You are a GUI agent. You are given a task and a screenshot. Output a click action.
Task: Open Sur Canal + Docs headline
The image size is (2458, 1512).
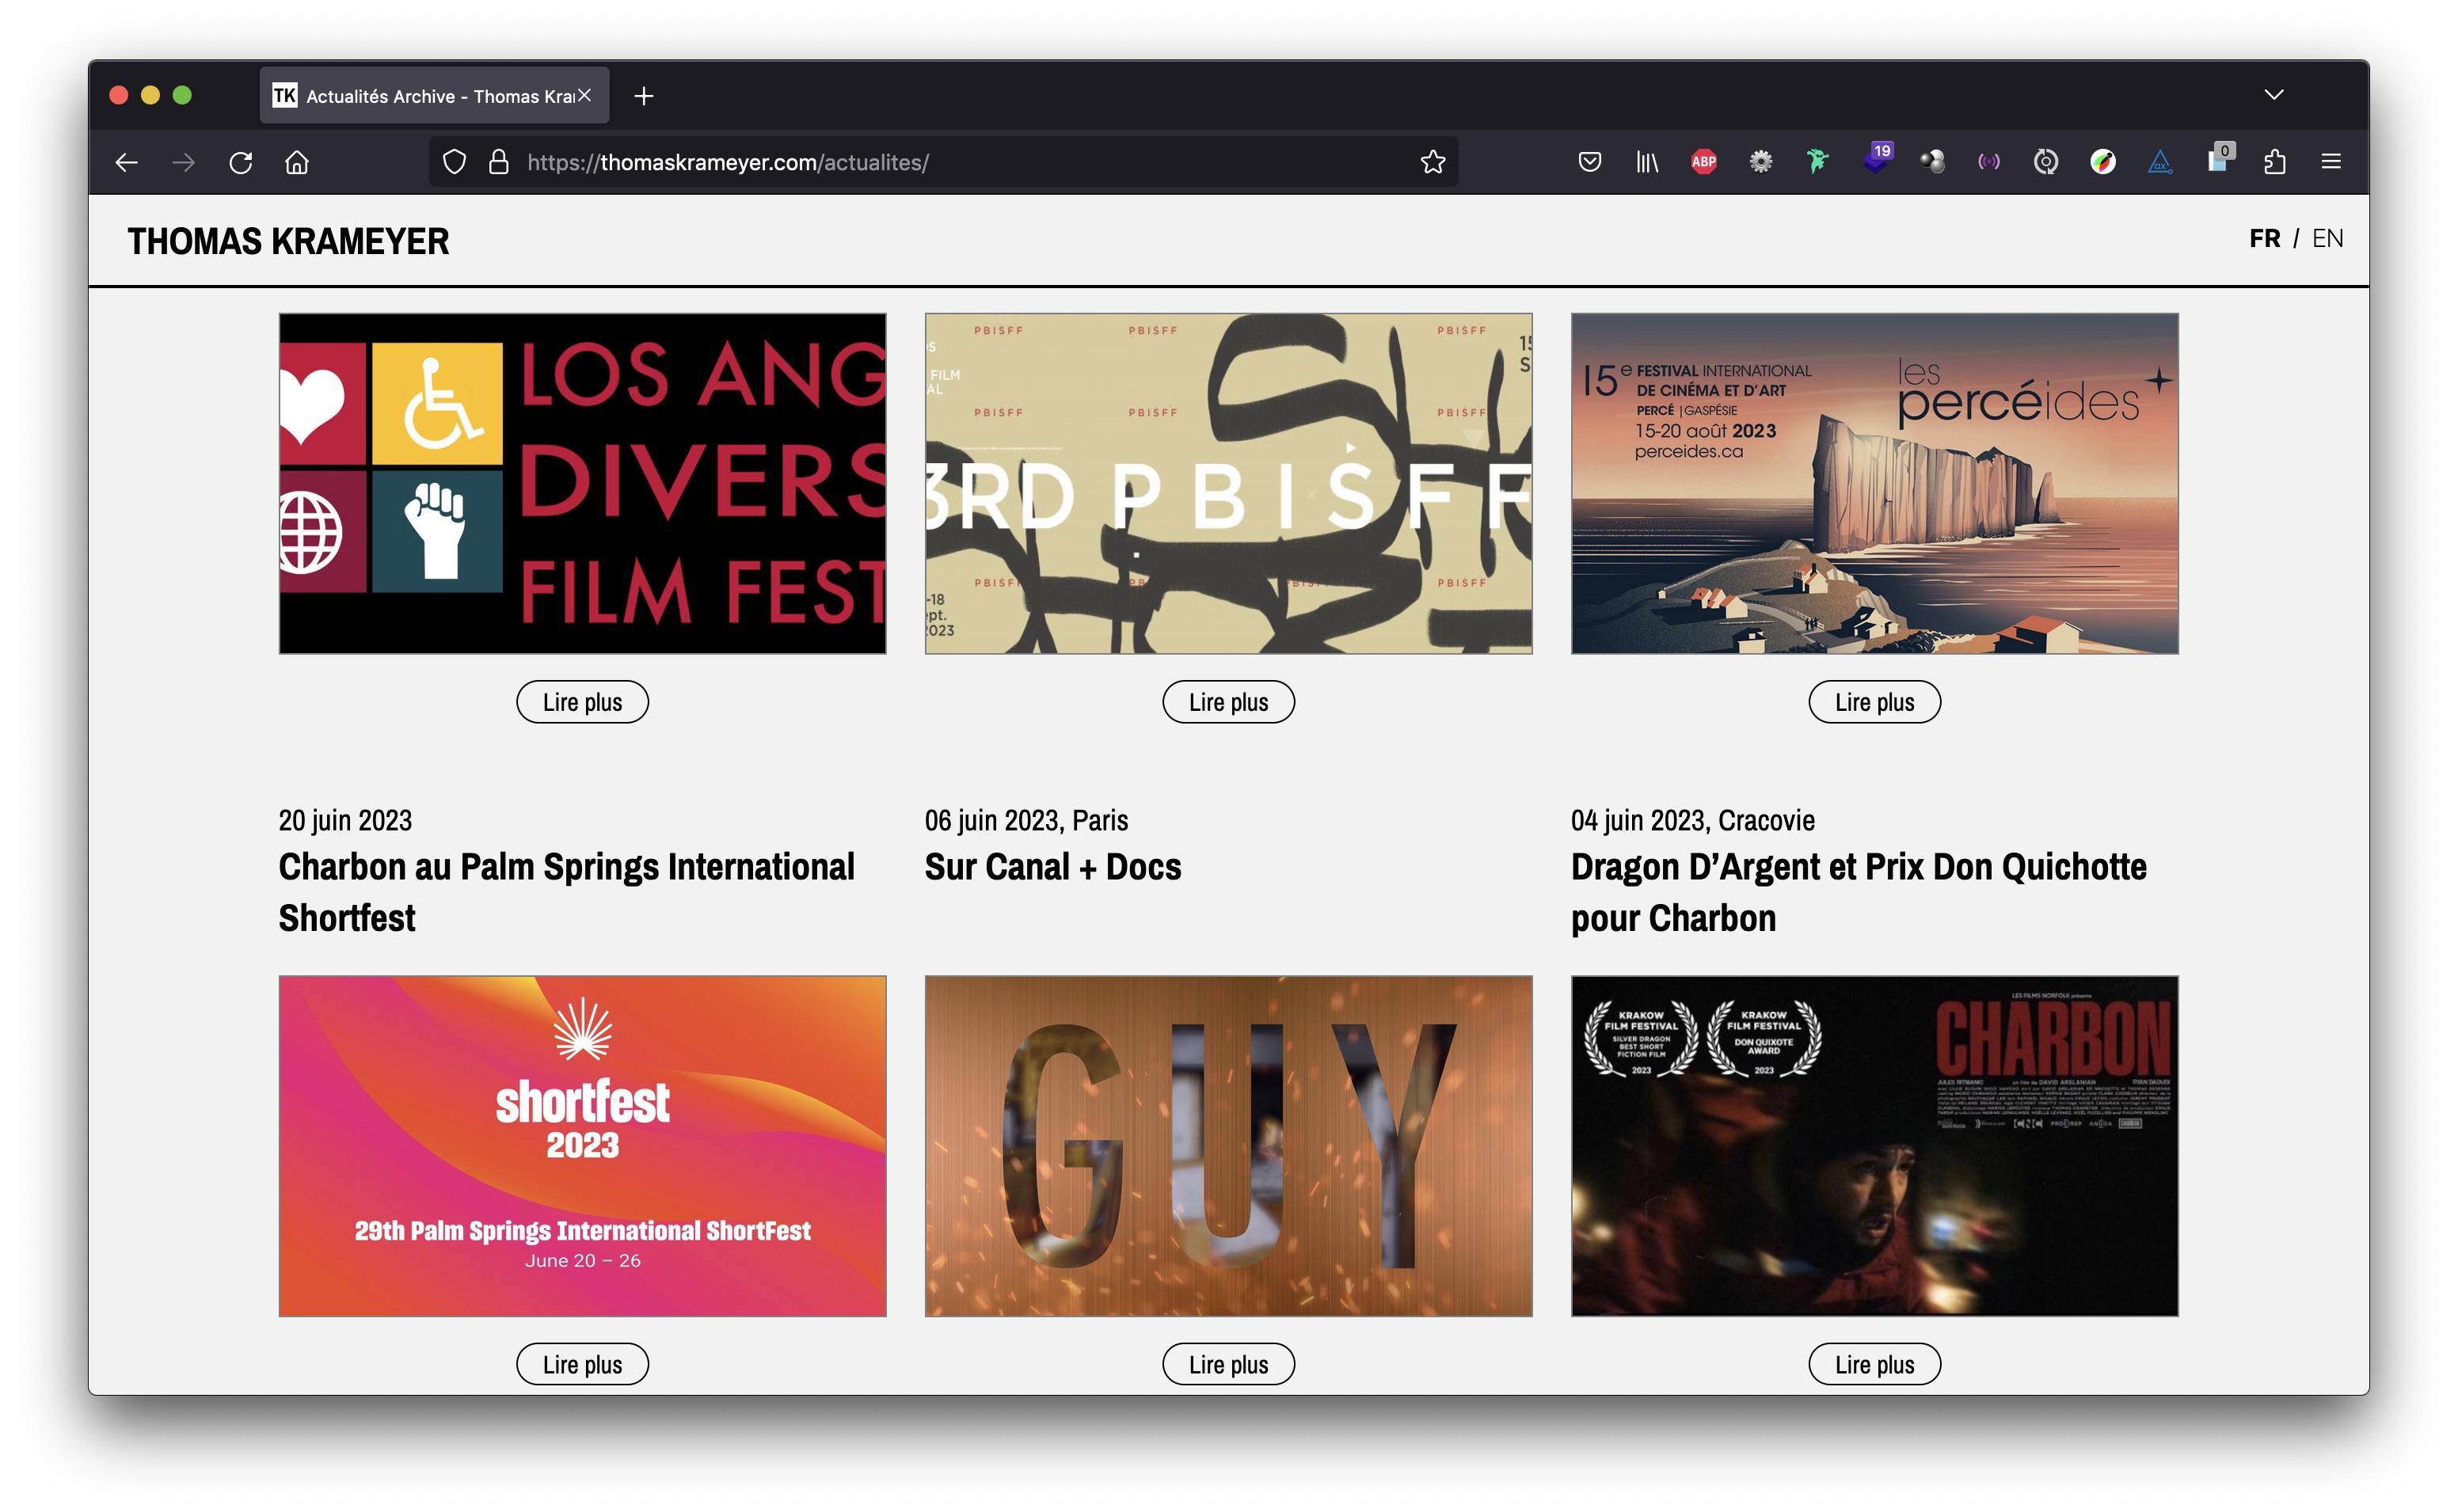pos(1053,867)
